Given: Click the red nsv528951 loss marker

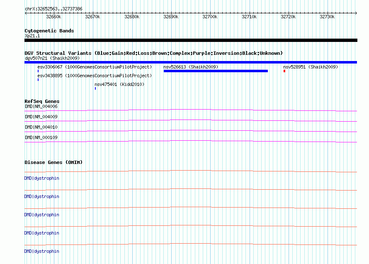Looking at the screenshot, I should pyautogui.click(x=284, y=71).
